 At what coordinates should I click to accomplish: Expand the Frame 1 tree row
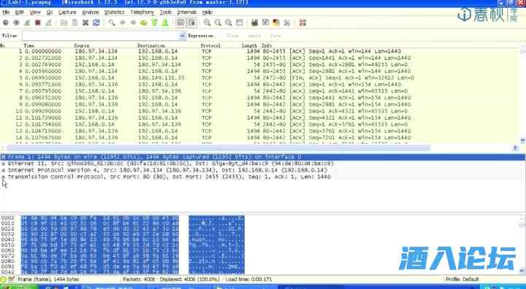click(x=3, y=157)
